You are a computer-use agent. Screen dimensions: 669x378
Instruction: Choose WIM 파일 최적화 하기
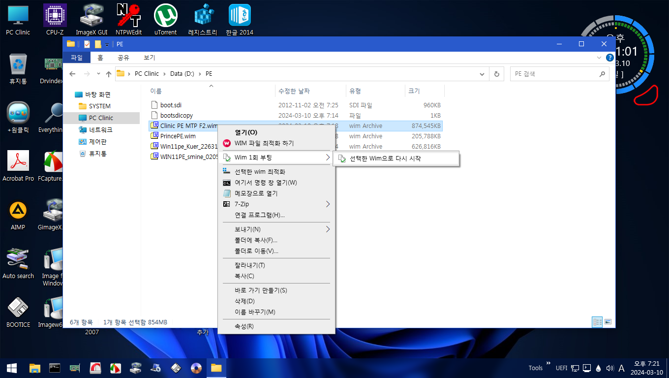276,143
